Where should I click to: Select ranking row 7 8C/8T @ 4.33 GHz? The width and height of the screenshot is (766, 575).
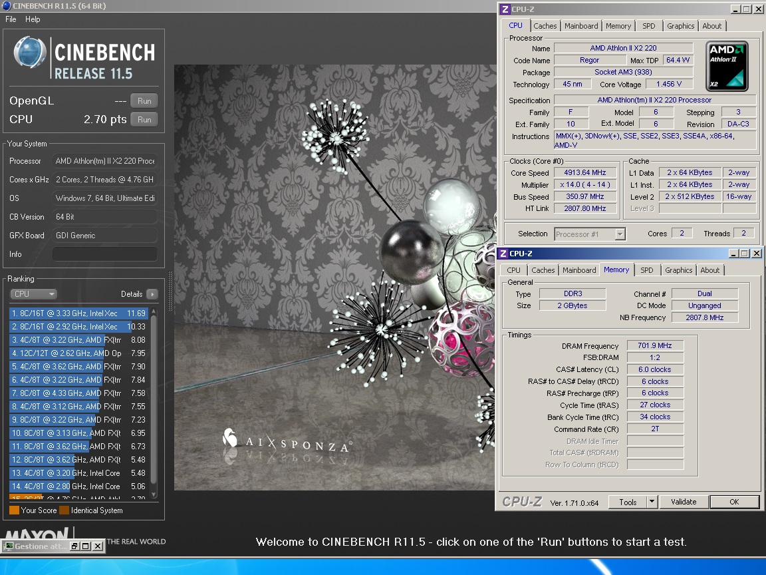click(78, 393)
